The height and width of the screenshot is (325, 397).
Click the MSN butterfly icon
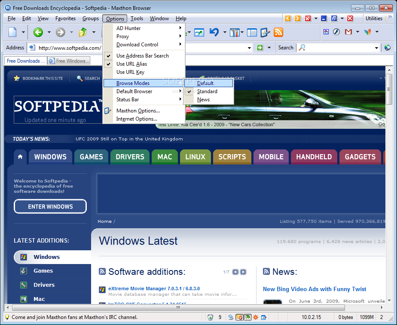[367, 32]
